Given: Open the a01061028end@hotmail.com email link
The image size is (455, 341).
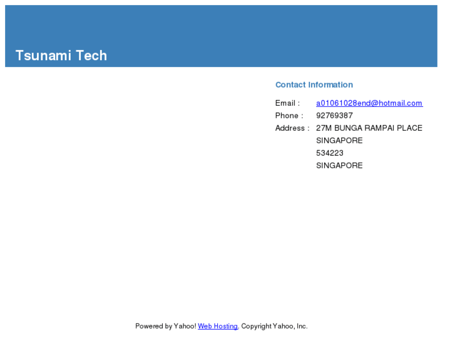Looking at the screenshot, I should click(x=369, y=103).
